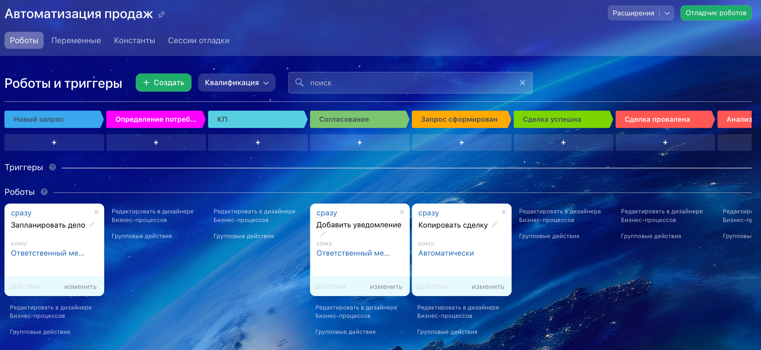Delete the Добавить уведомление robot card
The image size is (761, 350).
[402, 212]
